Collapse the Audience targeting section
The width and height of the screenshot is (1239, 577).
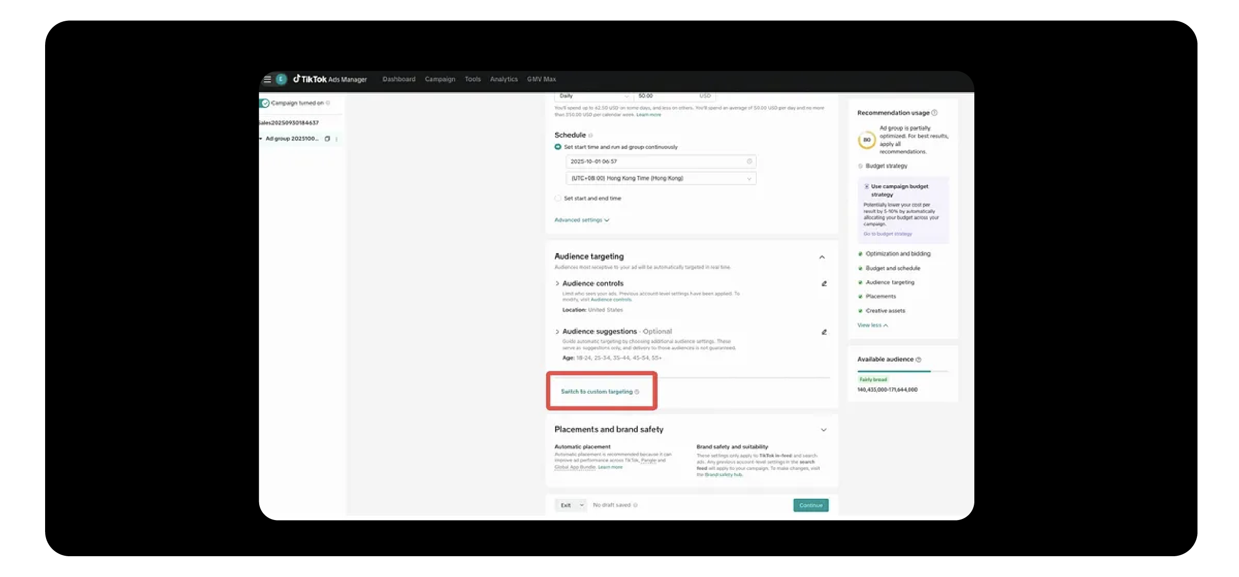822,257
